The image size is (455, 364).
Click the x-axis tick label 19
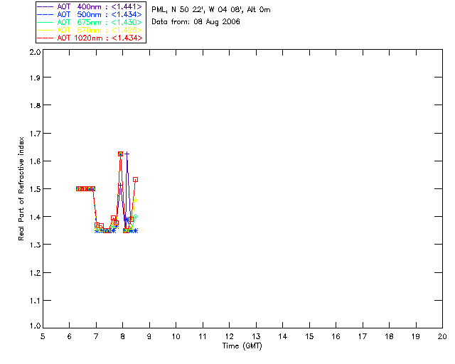coord(416,336)
